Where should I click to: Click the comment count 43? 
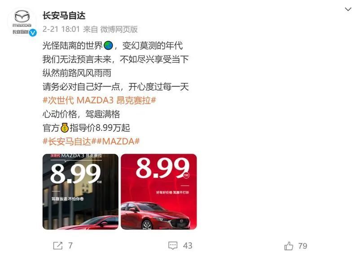click(x=188, y=246)
